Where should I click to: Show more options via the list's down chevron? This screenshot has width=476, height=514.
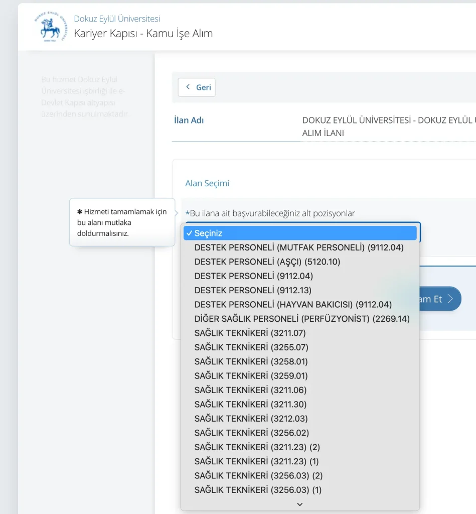[300, 504]
